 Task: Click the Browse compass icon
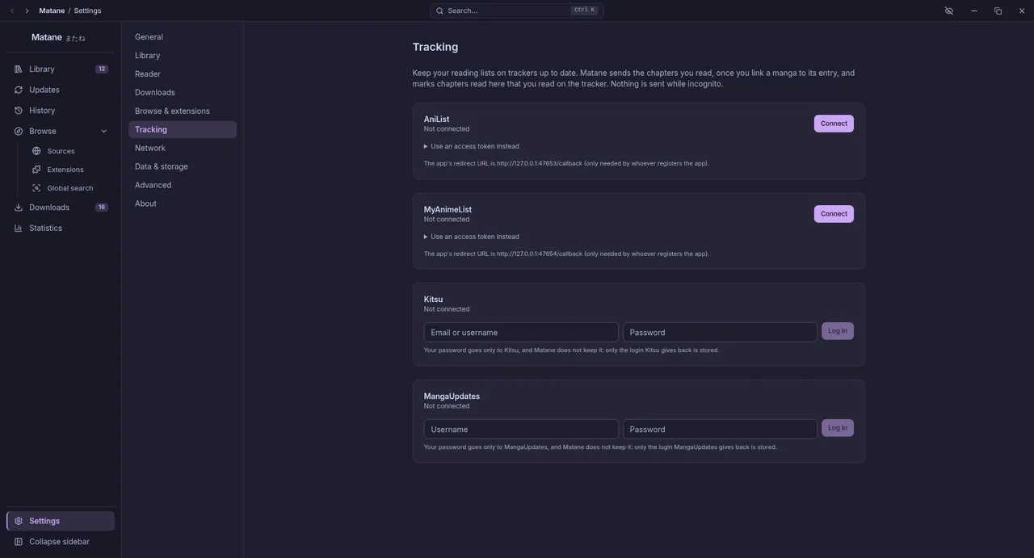(19, 131)
